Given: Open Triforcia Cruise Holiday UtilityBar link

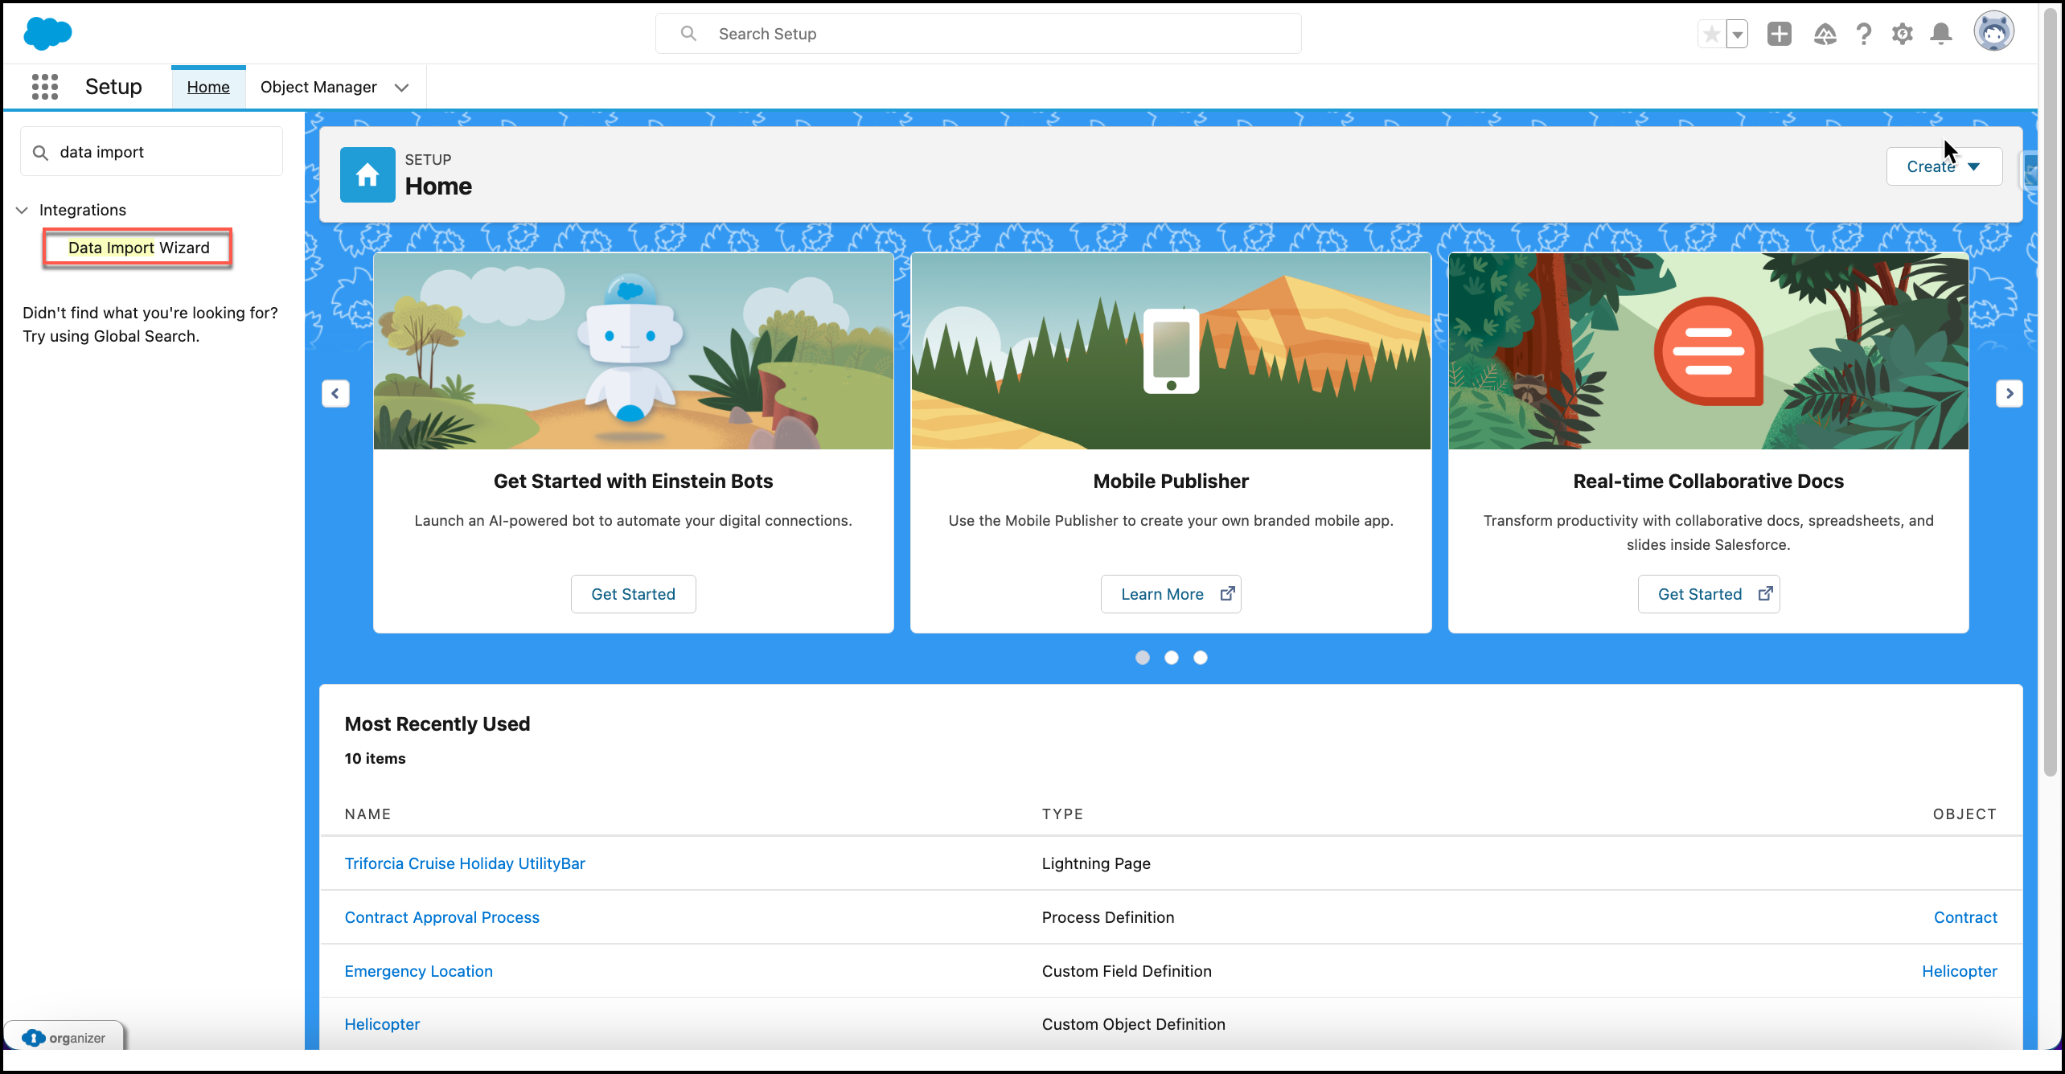Looking at the screenshot, I should (x=465, y=863).
